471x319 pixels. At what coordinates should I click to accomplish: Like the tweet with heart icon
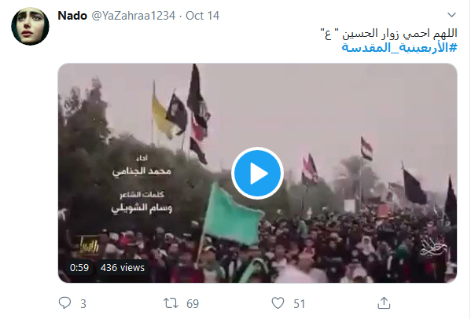pyautogui.click(x=278, y=303)
